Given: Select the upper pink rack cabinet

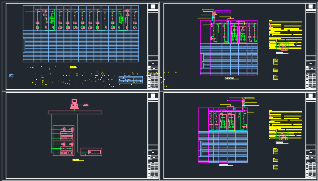Looking at the screenshot, I should tap(64, 133).
